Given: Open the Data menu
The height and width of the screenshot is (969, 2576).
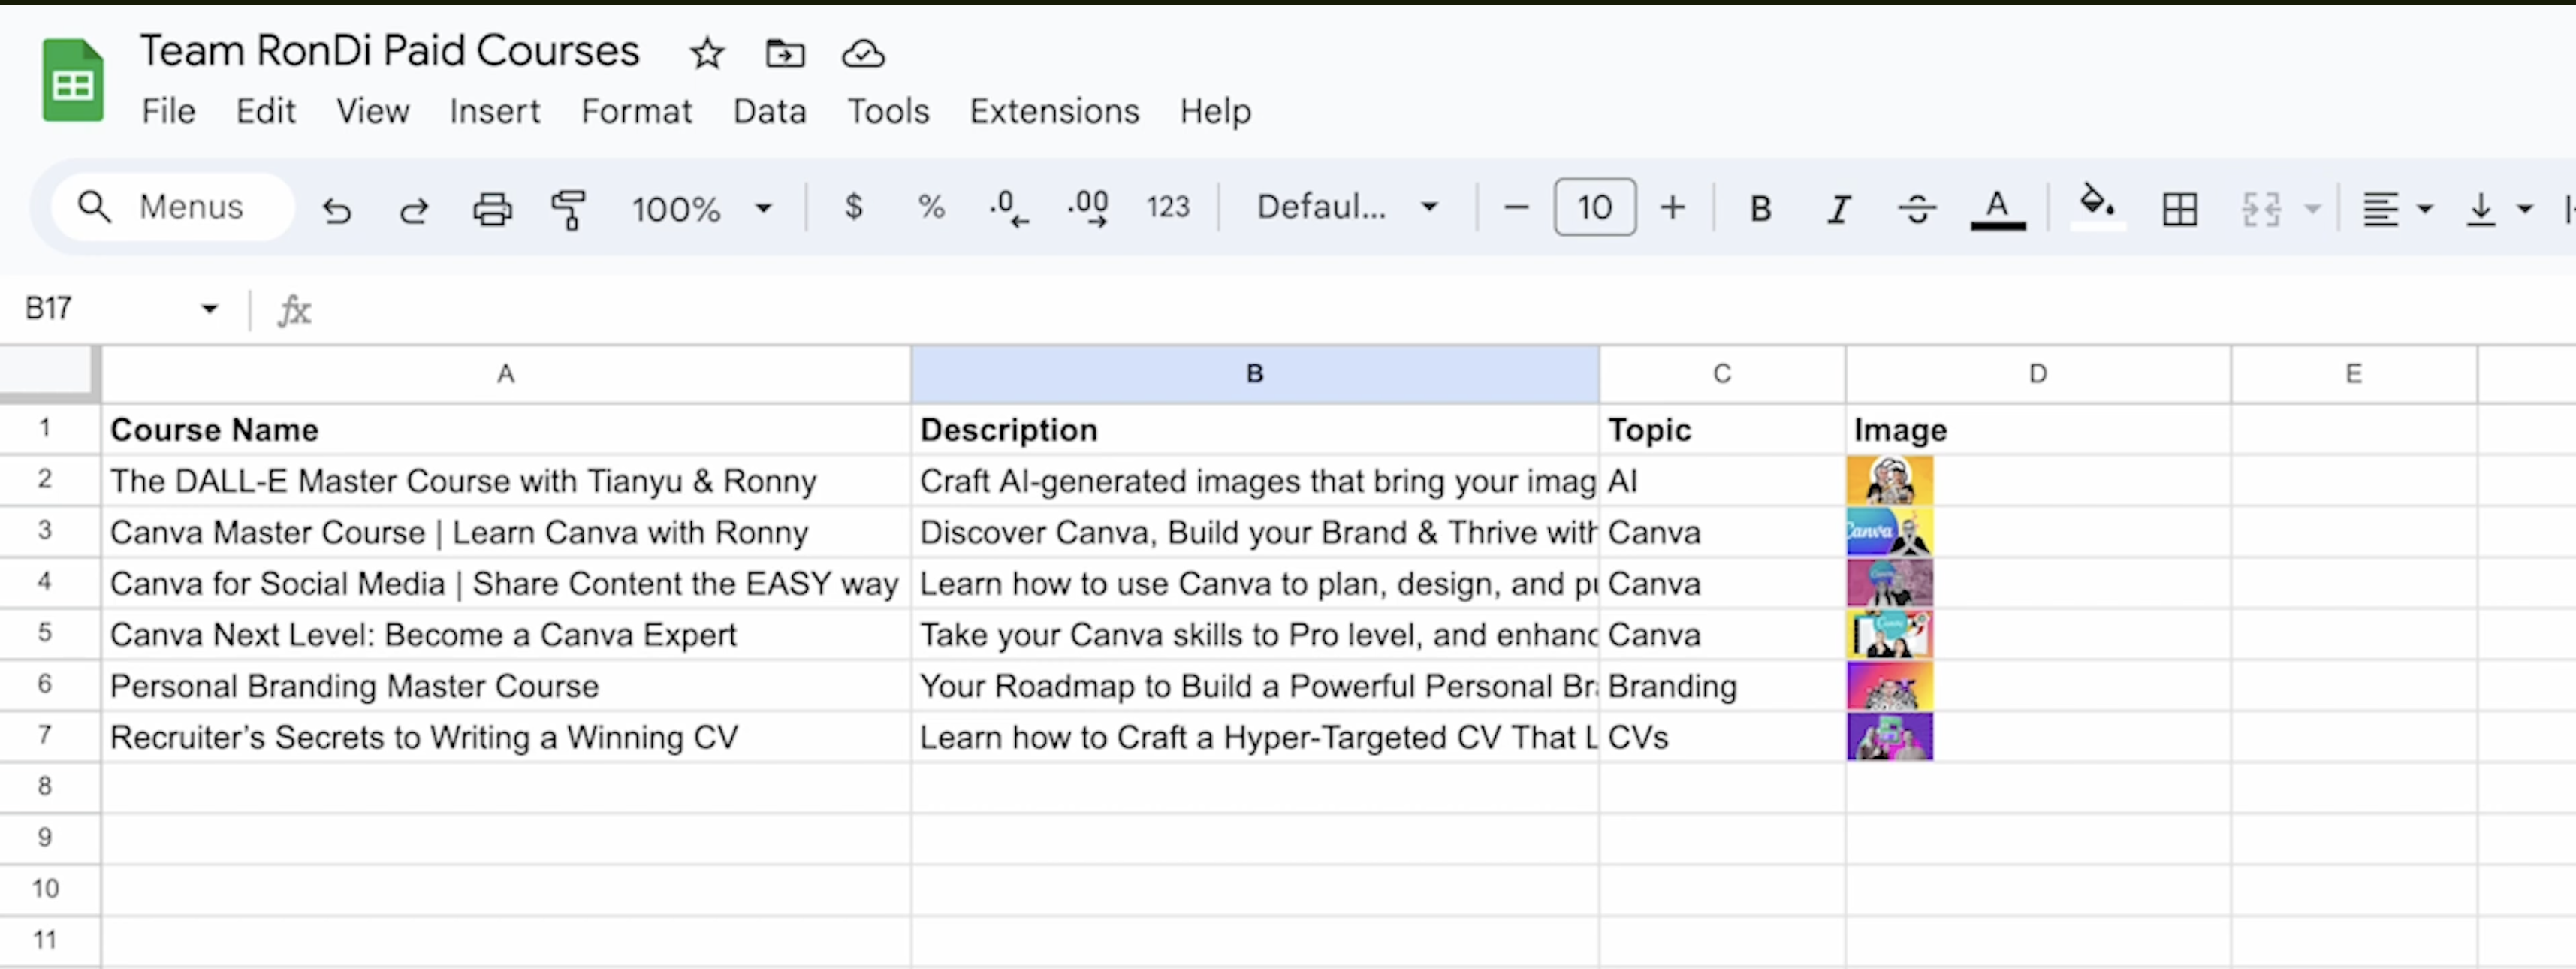Looking at the screenshot, I should [x=769, y=111].
